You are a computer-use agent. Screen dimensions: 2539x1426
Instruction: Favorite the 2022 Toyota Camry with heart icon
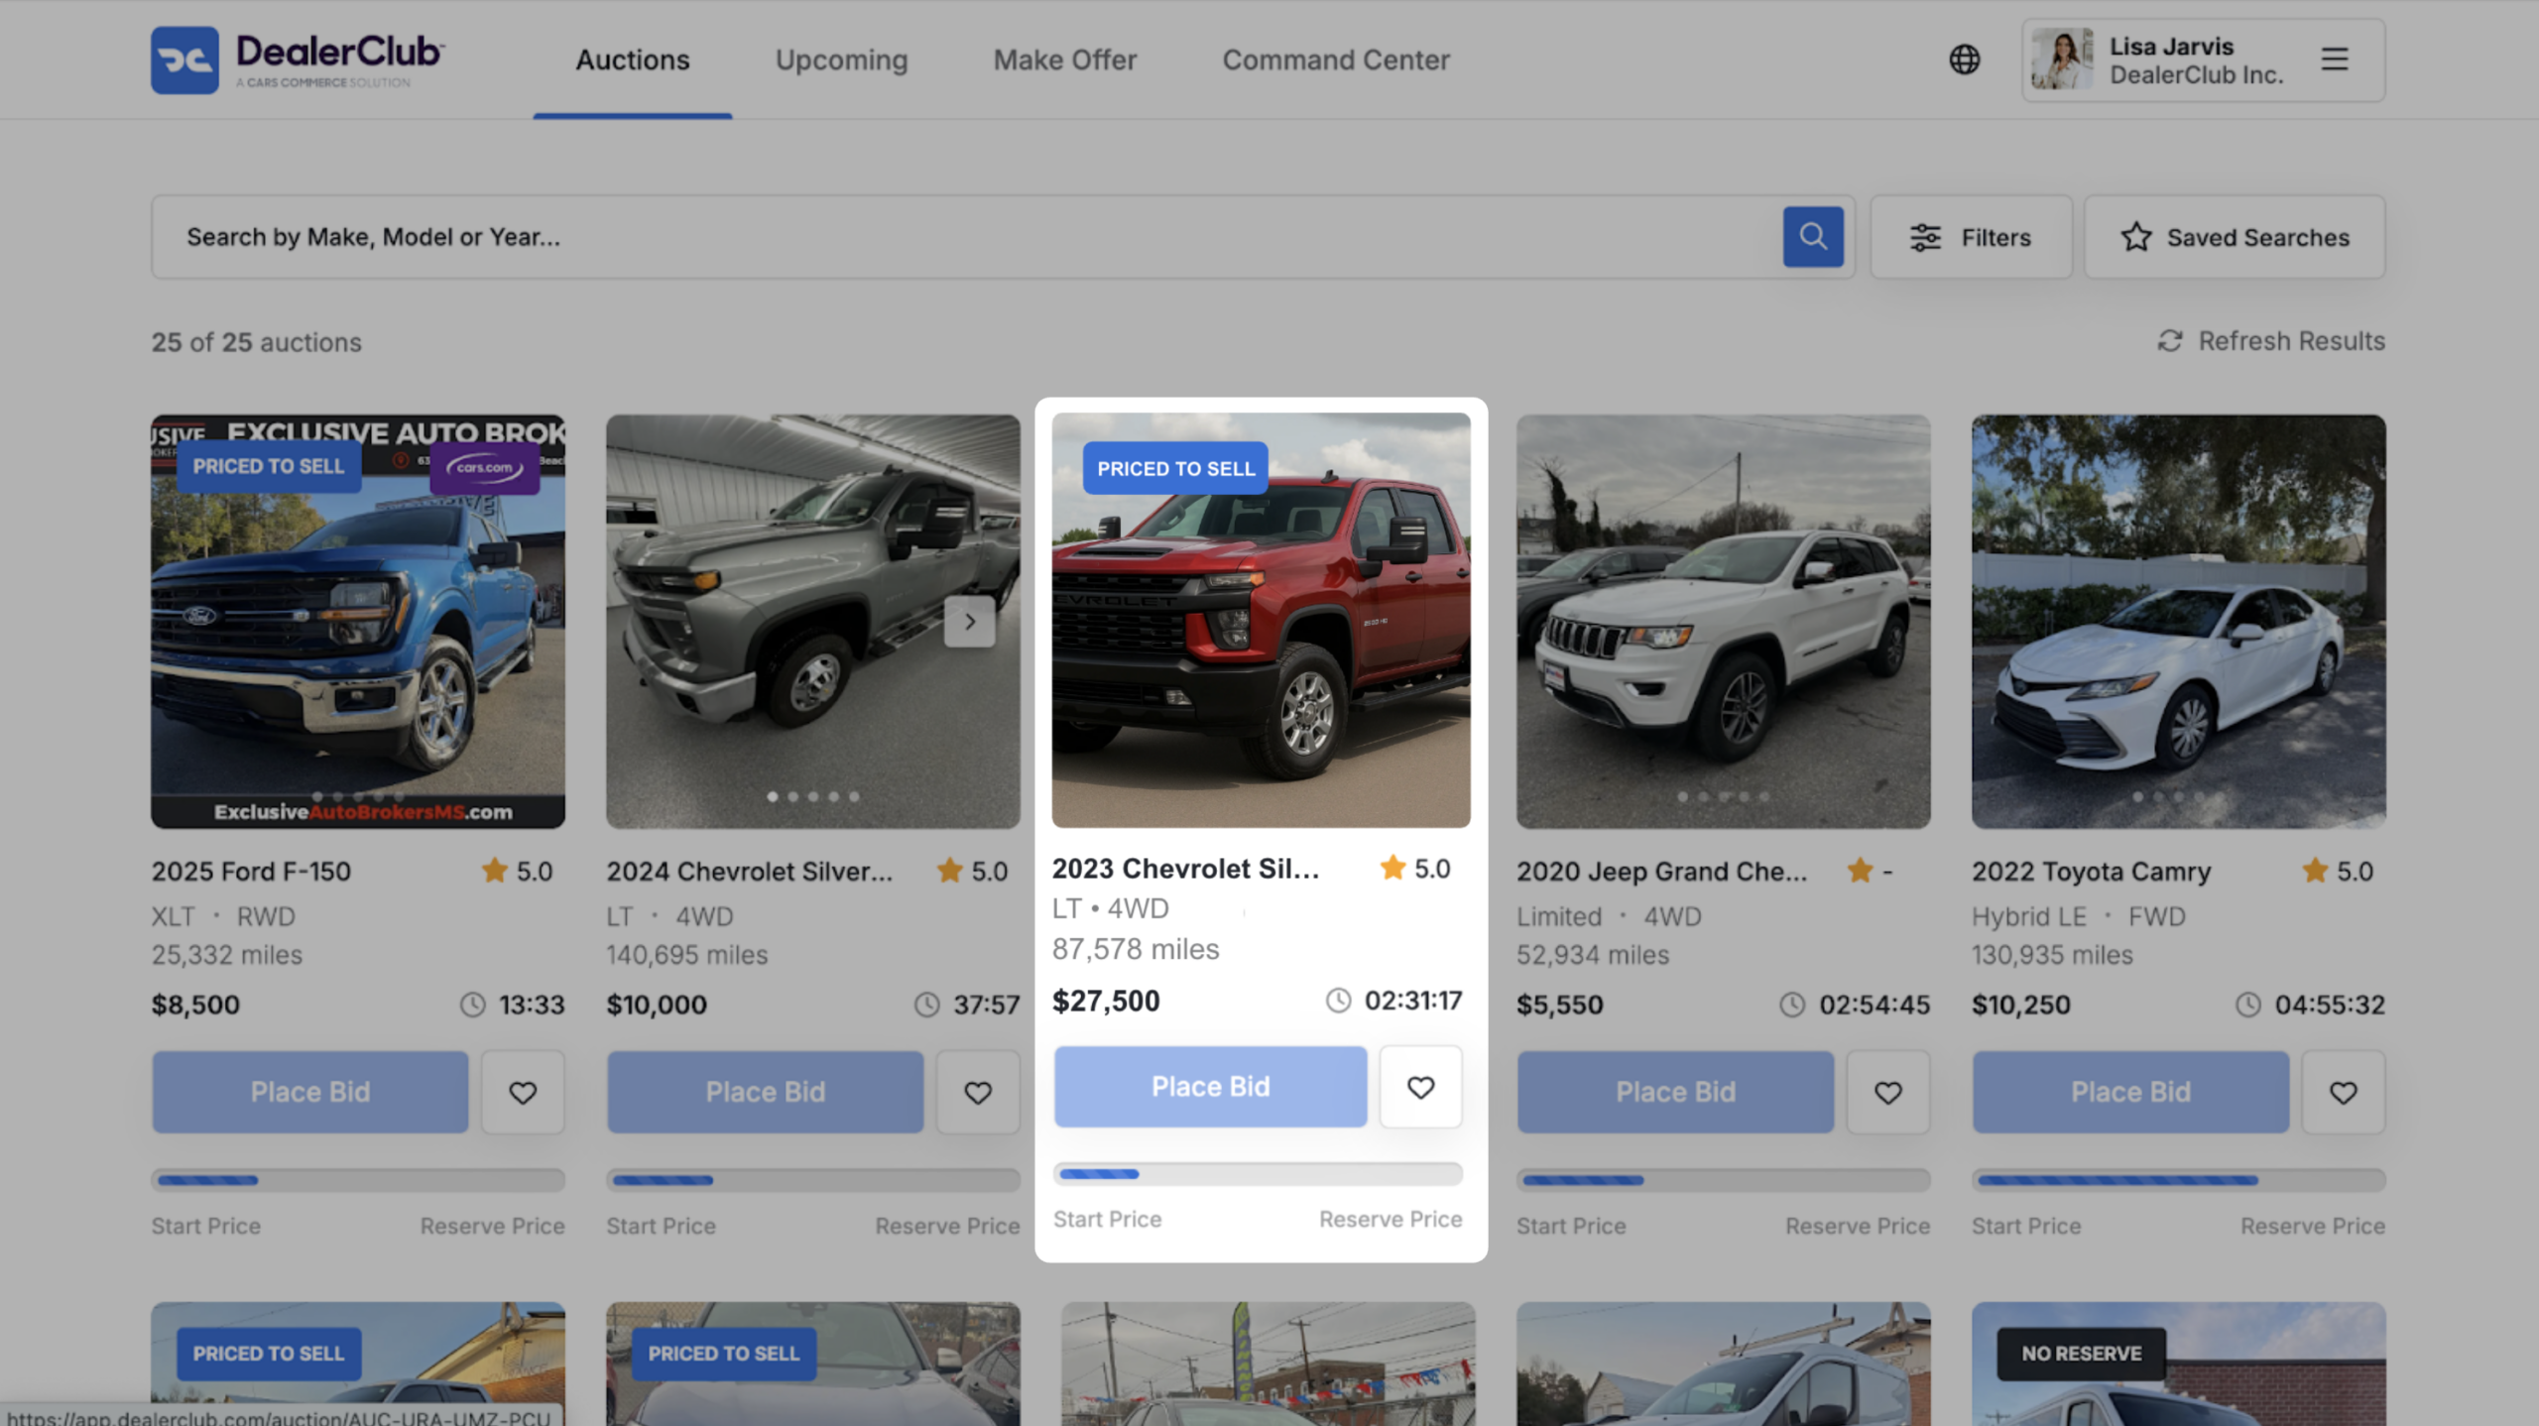click(2344, 1092)
